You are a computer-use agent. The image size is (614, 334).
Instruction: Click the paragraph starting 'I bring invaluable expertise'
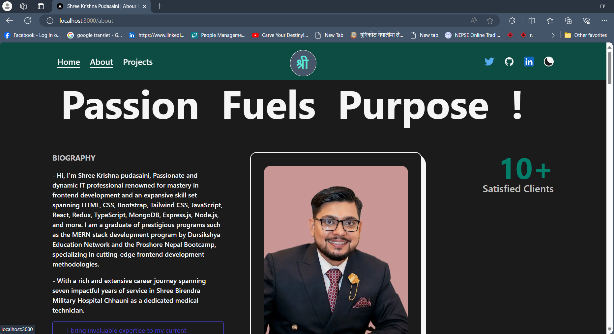tap(138, 329)
